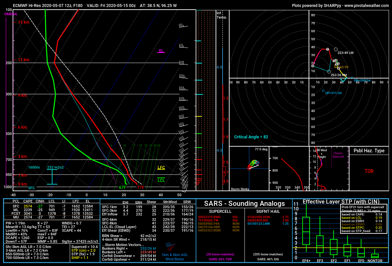
Task: Click the 77F surface temperature label
Action: pyautogui.click(x=141, y=188)
